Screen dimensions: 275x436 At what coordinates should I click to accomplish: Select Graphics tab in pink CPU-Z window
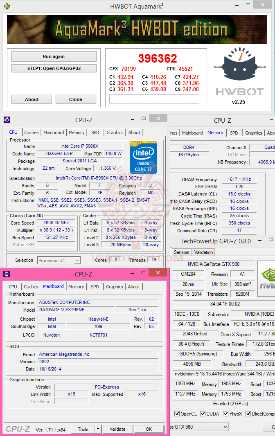[115, 286]
